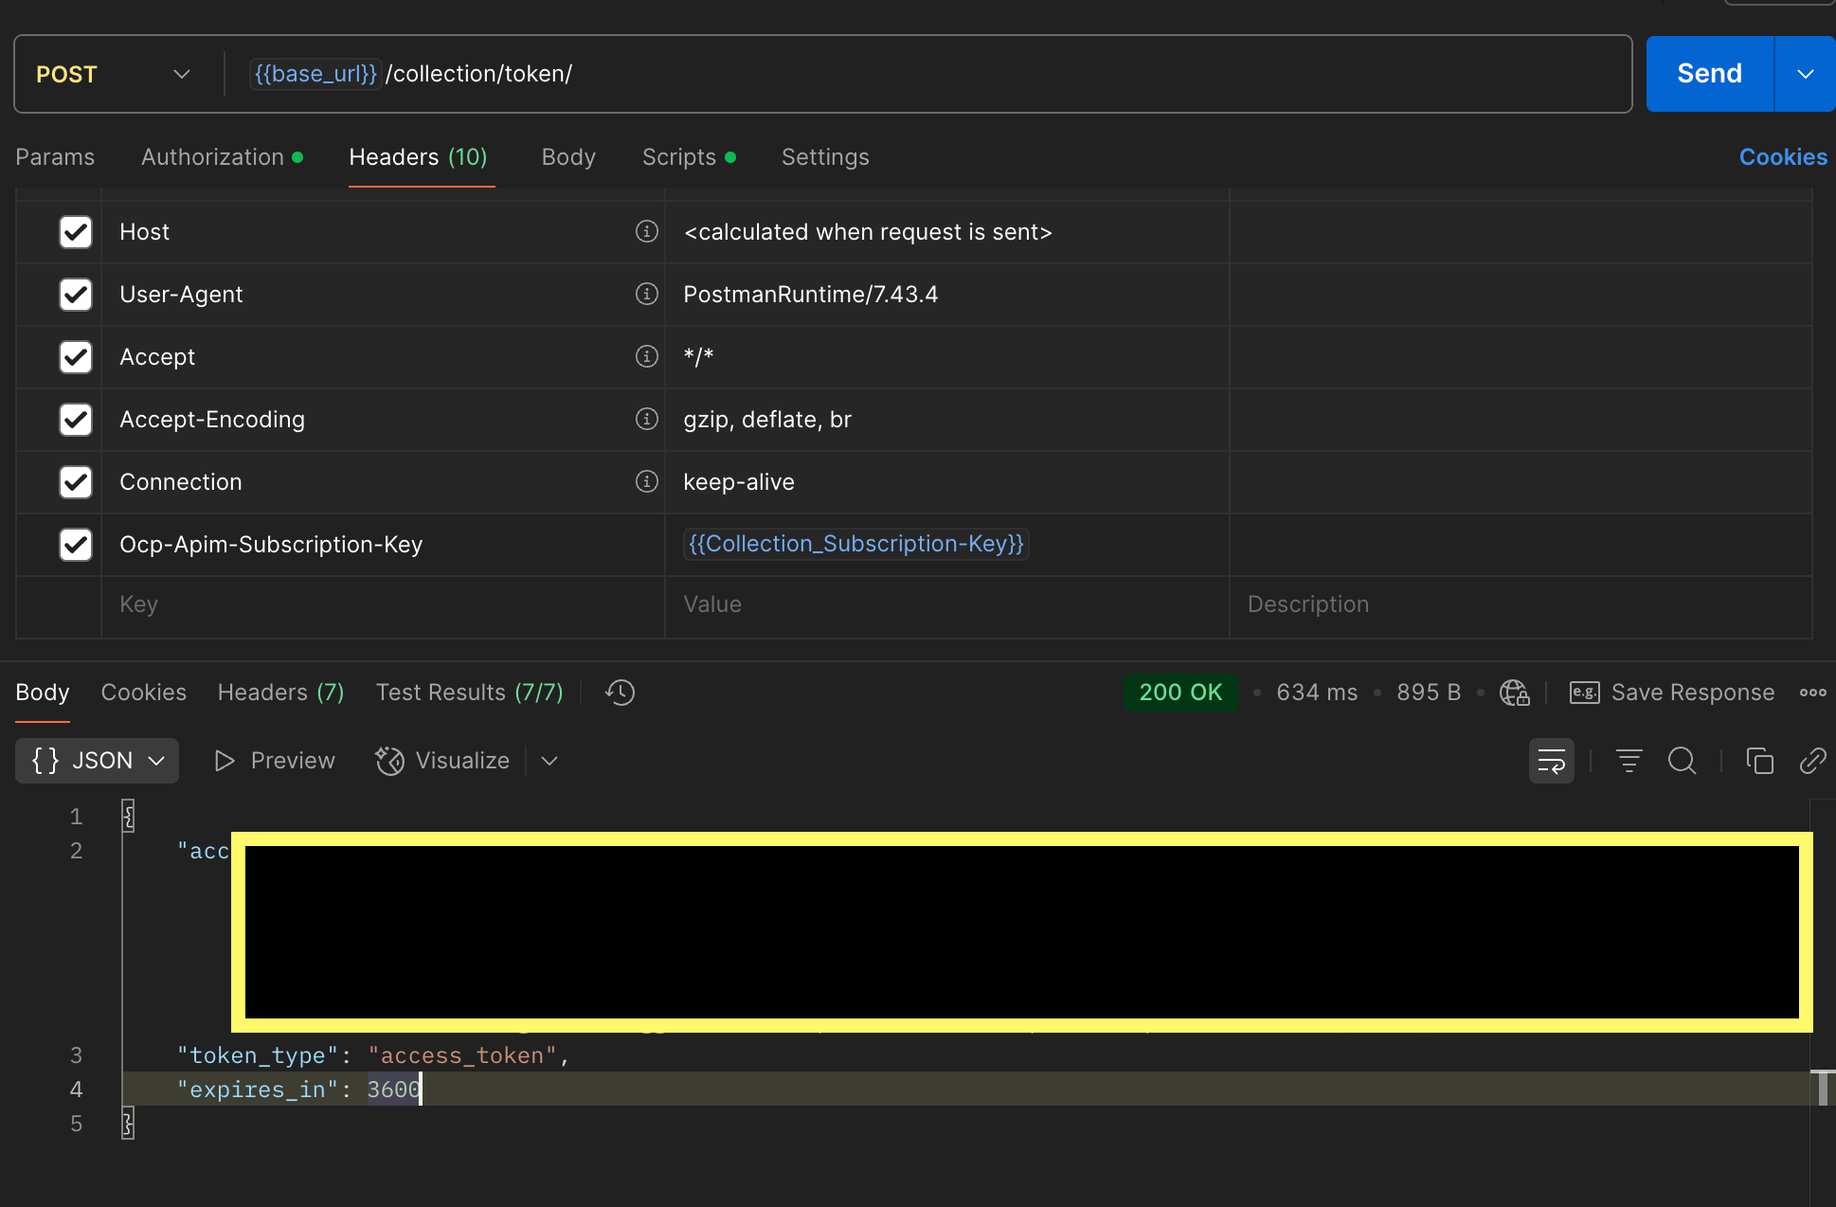This screenshot has height=1207, width=1836.
Task: Click the 200 OK status badge
Action: click(1180, 693)
